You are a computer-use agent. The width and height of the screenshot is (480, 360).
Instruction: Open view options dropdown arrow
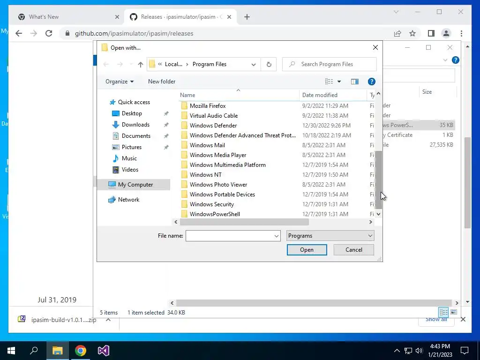(339, 82)
